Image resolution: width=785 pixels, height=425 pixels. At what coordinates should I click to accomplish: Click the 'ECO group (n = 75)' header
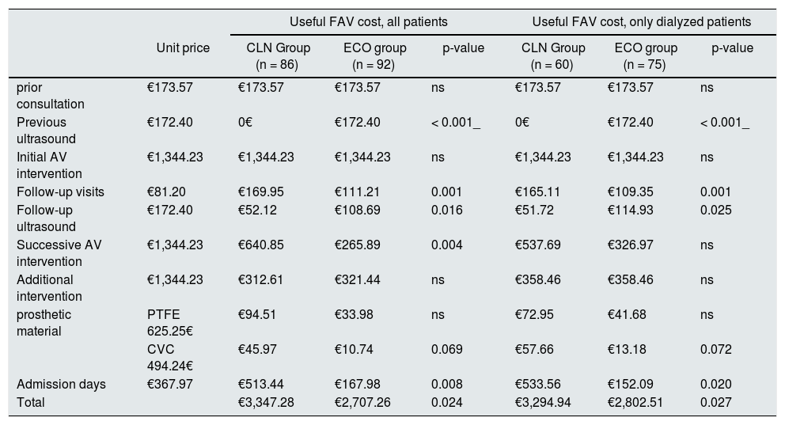(x=646, y=56)
